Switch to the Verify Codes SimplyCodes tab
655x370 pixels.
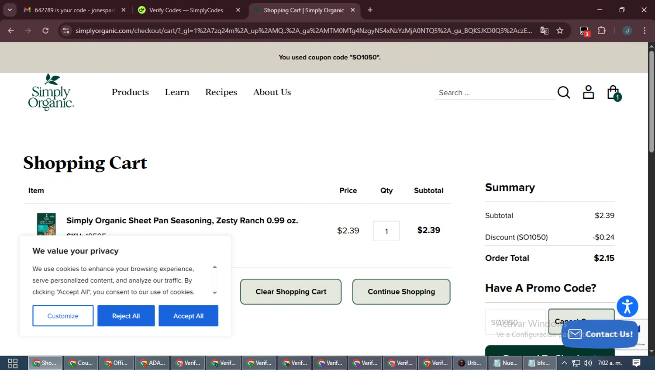point(186,10)
